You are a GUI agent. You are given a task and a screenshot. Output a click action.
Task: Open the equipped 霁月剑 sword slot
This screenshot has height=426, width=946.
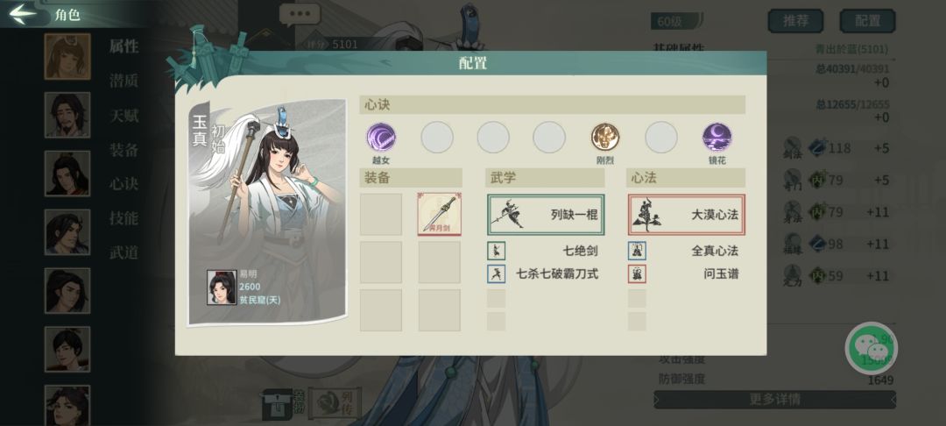click(439, 214)
